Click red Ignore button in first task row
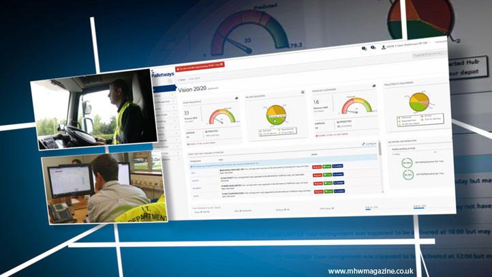This screenshot has width=492, height=277. coord(317,167)
